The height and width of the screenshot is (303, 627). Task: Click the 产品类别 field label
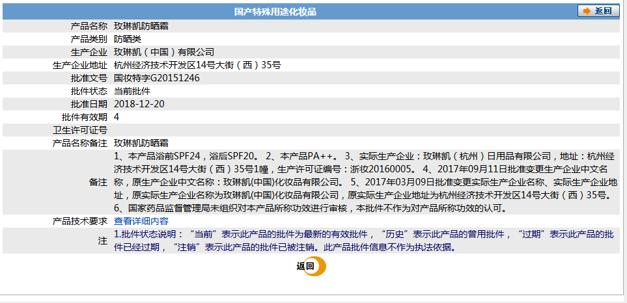[89, 39]
